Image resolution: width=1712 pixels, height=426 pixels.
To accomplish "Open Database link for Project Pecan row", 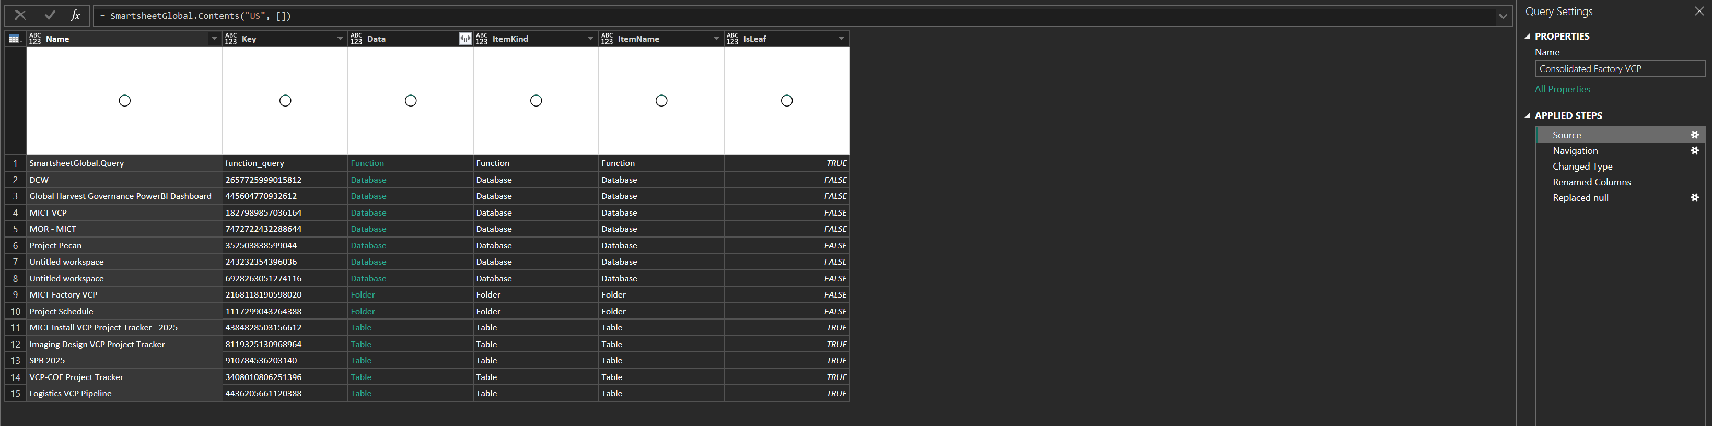I will coord(368,246).
